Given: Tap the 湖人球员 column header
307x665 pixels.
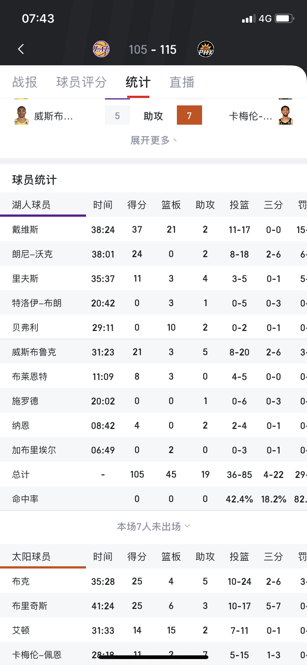Looking at the screenshot, I should [x=32, y=205].
